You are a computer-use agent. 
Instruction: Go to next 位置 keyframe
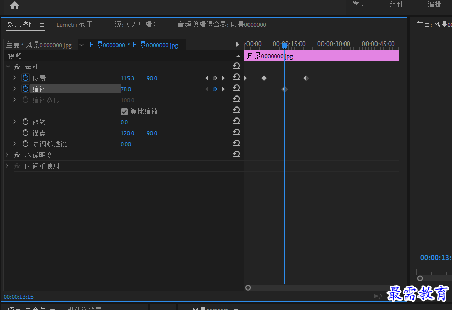tap(223, 78)
